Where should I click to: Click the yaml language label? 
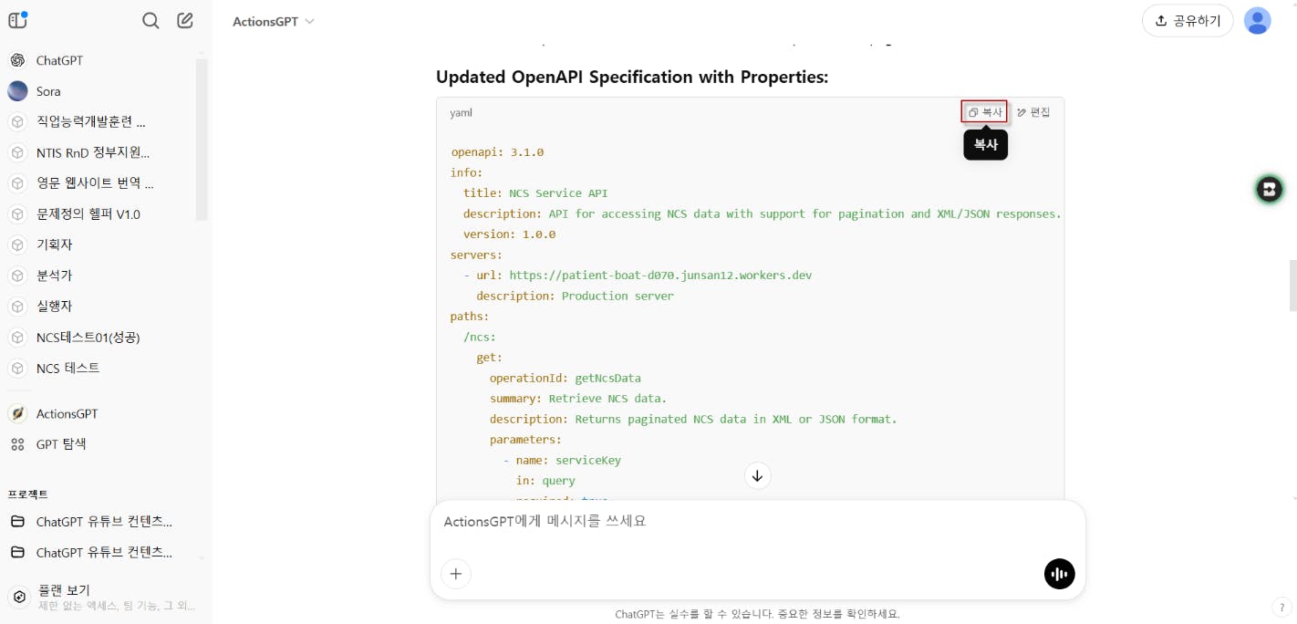click(x=461, y=113)
